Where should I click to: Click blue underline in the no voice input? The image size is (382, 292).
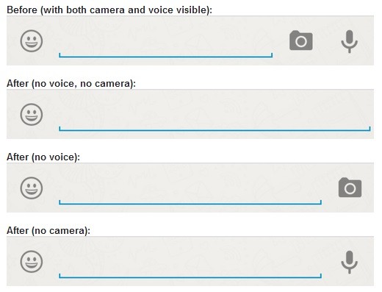tap(190, 204)
